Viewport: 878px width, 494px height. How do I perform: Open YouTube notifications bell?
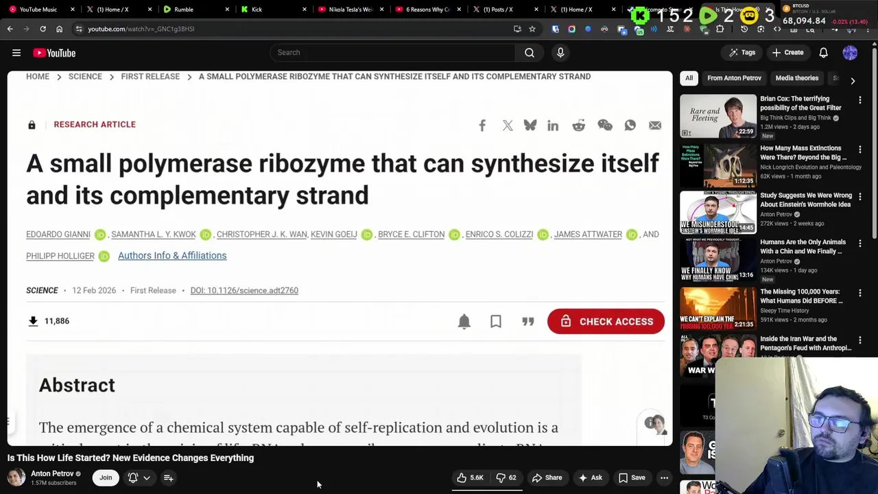coord(824,53)
